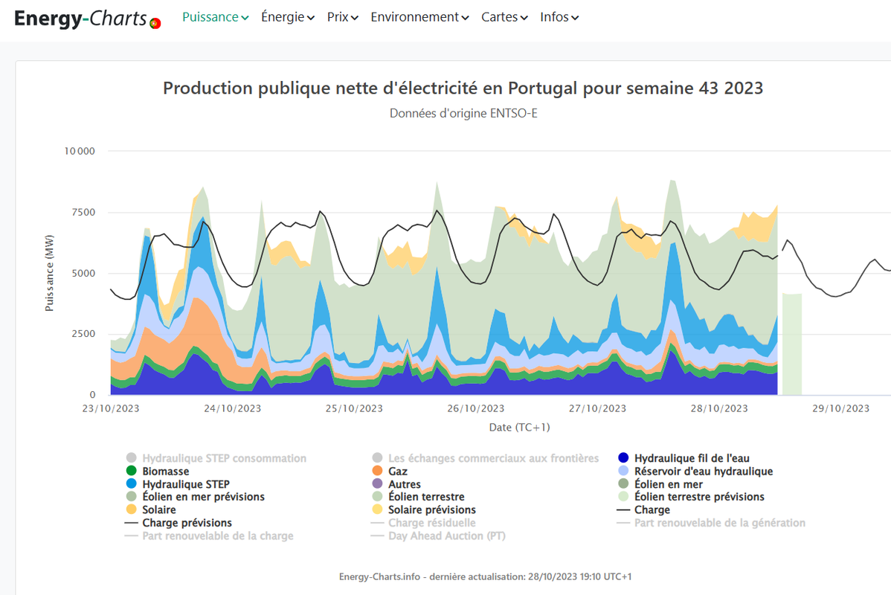This screenshot has width=891, height=595.
Task: Click y-axis value 5000
Action: [x=83, y=274]
